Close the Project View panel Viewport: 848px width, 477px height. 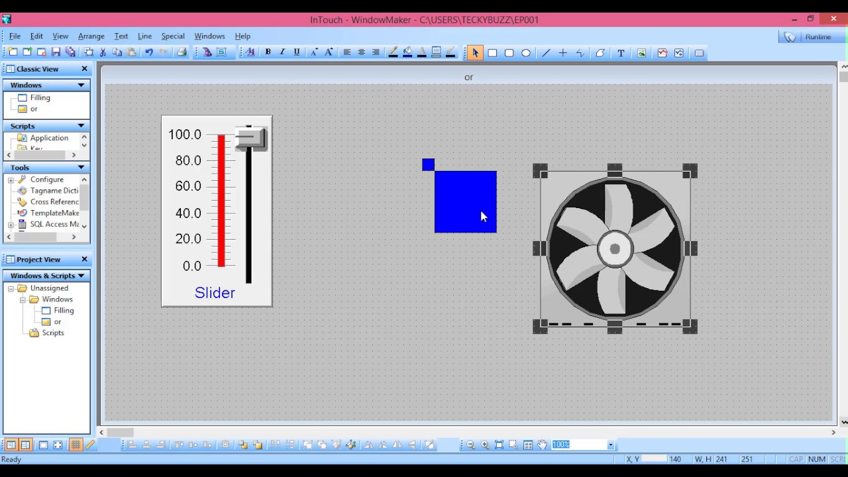[x=84, y=260]
